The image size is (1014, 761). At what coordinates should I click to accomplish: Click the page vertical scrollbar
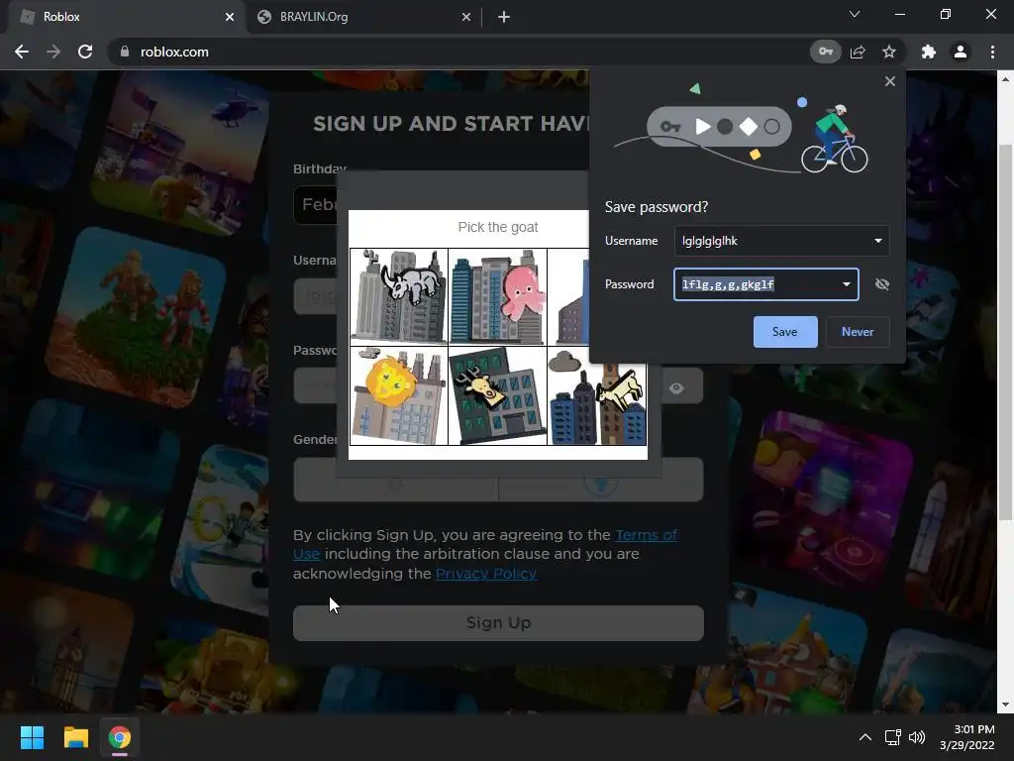pos(1005,333)
